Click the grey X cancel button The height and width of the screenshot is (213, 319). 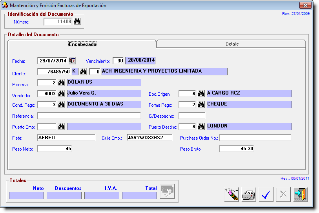click(283, 195)
